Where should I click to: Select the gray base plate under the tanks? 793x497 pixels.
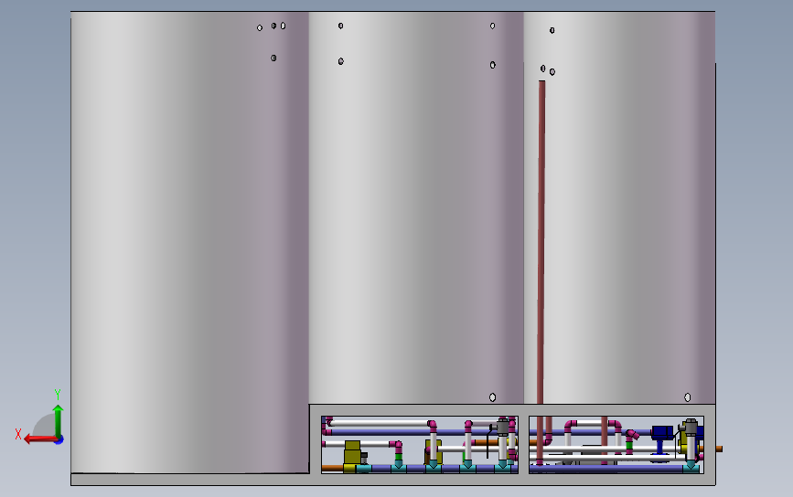click(393, 480)
